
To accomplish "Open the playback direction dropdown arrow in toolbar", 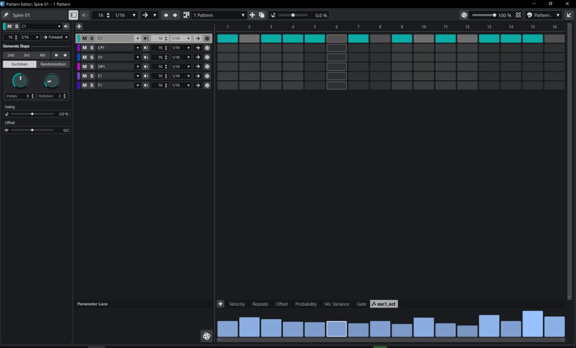I will click(155, 15).
